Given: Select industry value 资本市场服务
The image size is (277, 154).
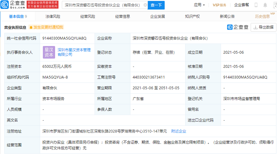Looking at the screenshot, I should point(53,99).
